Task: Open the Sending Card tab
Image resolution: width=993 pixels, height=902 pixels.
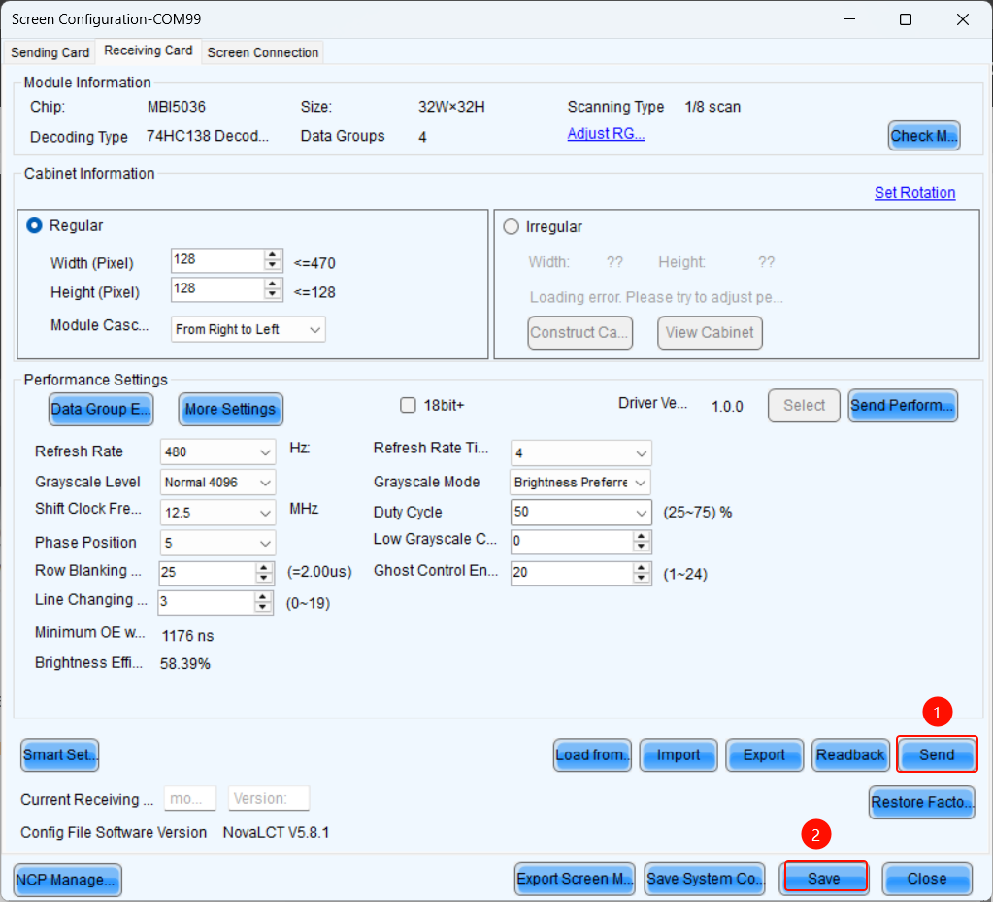Action: (50, 52)
